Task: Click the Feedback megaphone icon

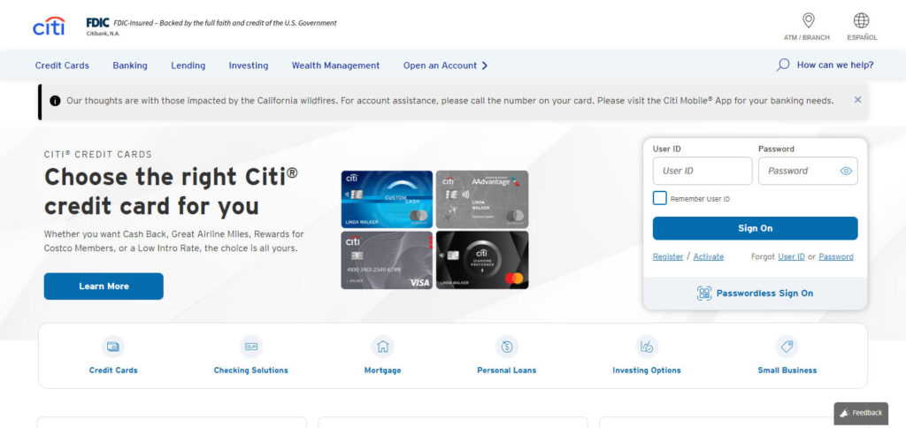Action: click(844, 413)
